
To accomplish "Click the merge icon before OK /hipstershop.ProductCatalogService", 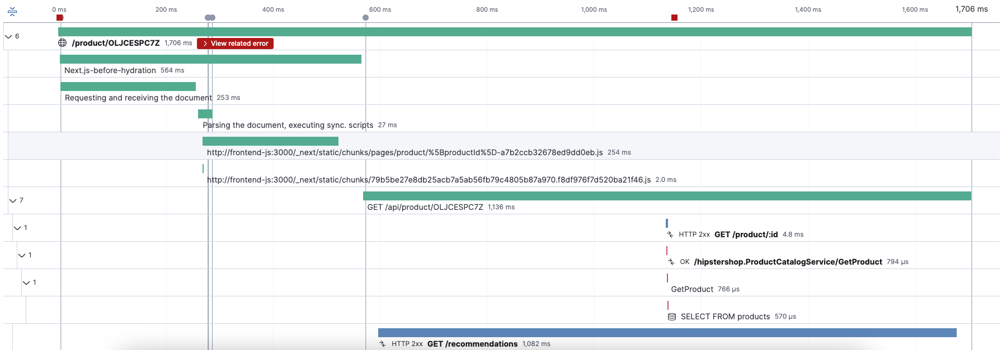I will (671, 262).
